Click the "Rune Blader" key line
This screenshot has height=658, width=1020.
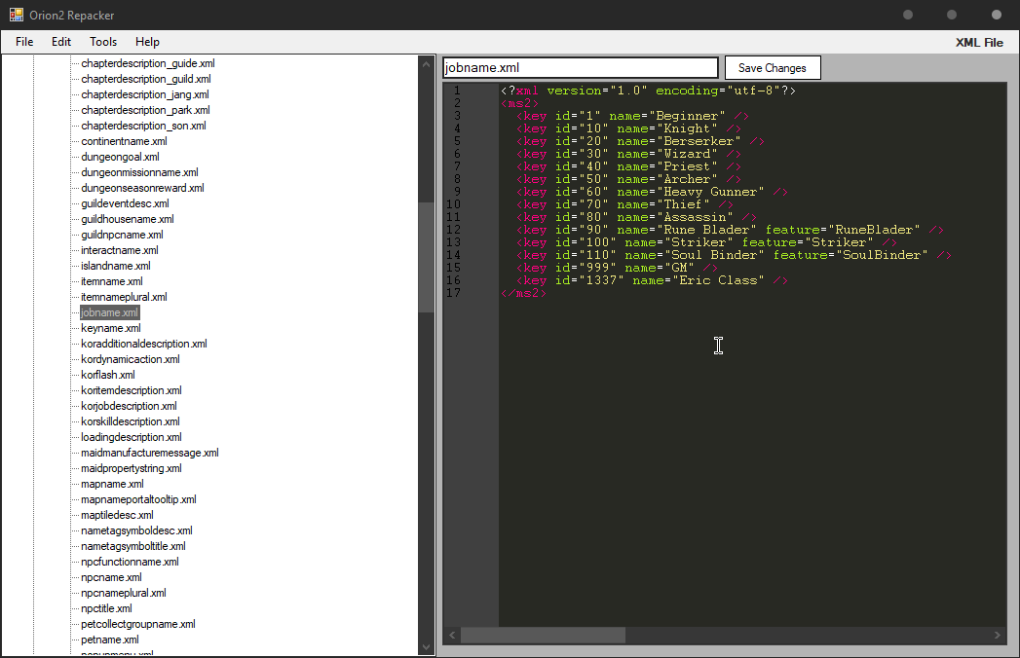click(731, 230)
